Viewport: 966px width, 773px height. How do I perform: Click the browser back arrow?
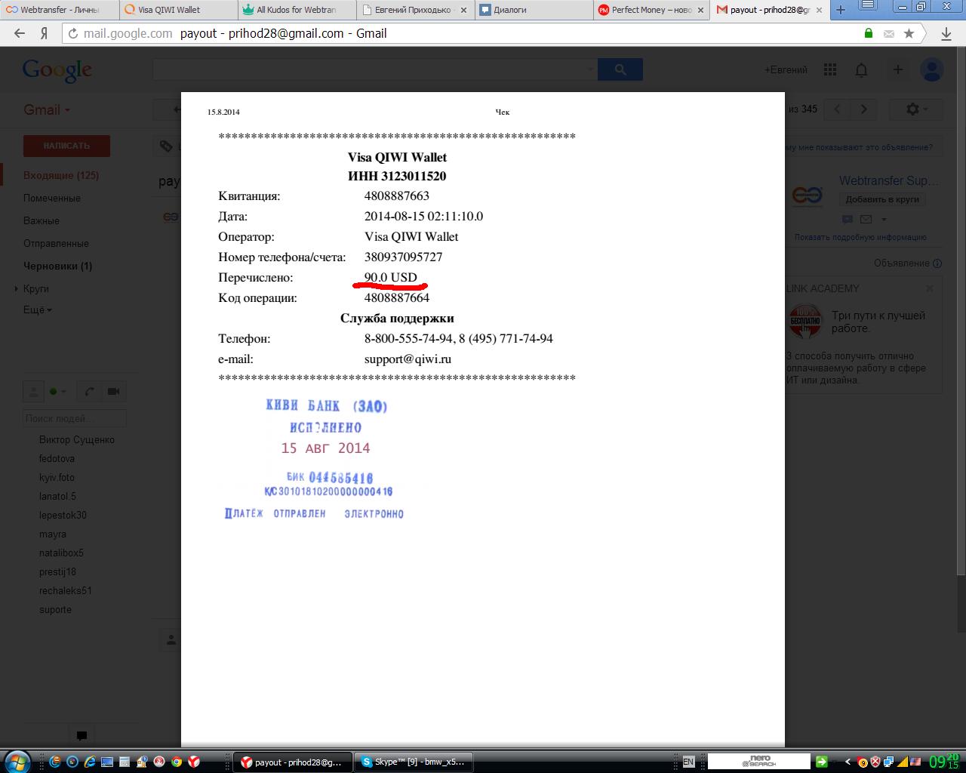pos(20,33)
